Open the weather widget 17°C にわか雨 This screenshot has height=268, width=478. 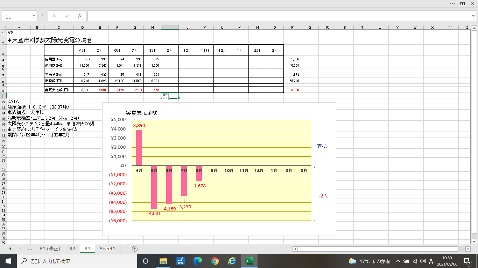coord(370,261)
